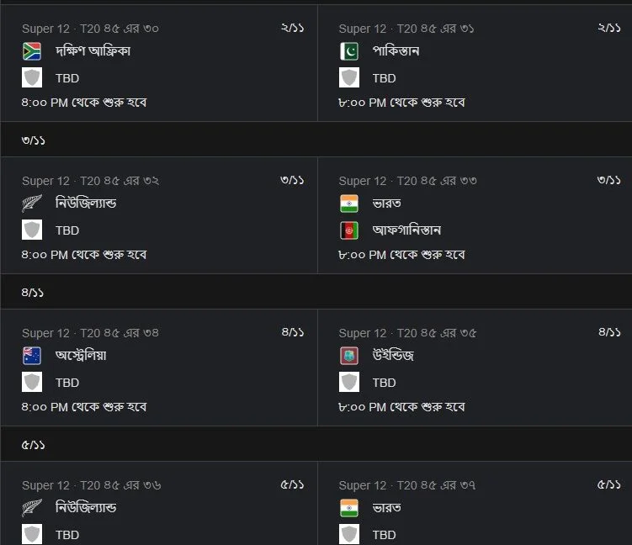This screenshot has width=632, height=545.
Task: Click the West Indies team badge
Action: [x=349, y=356]
